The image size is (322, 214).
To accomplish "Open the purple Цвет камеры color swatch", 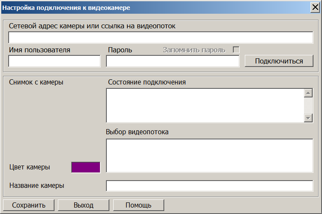I will 86,167.
